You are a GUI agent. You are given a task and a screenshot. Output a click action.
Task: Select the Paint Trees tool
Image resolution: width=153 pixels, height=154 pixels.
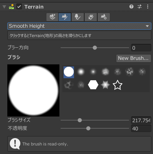pos(78,17)
